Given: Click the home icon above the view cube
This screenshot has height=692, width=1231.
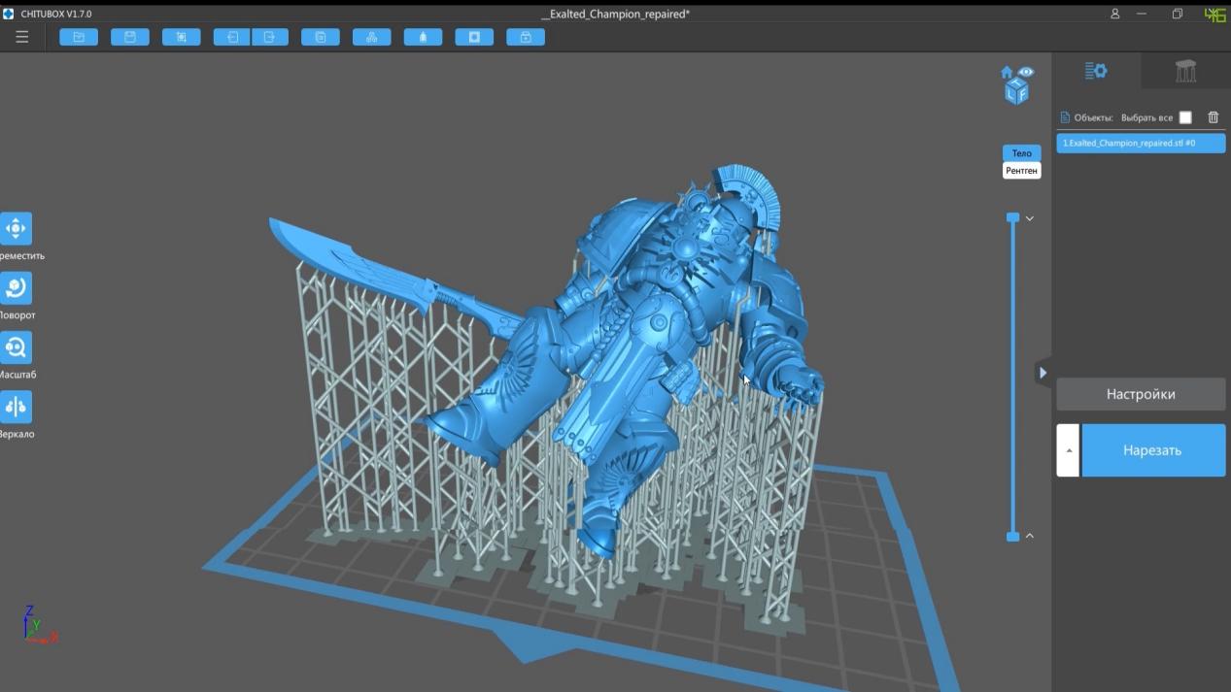Looking at the screenshot, I should coord(1008,71).
